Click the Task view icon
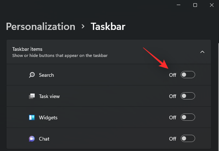This screenshot has width=219, height=151. click(x=32, y=96)
